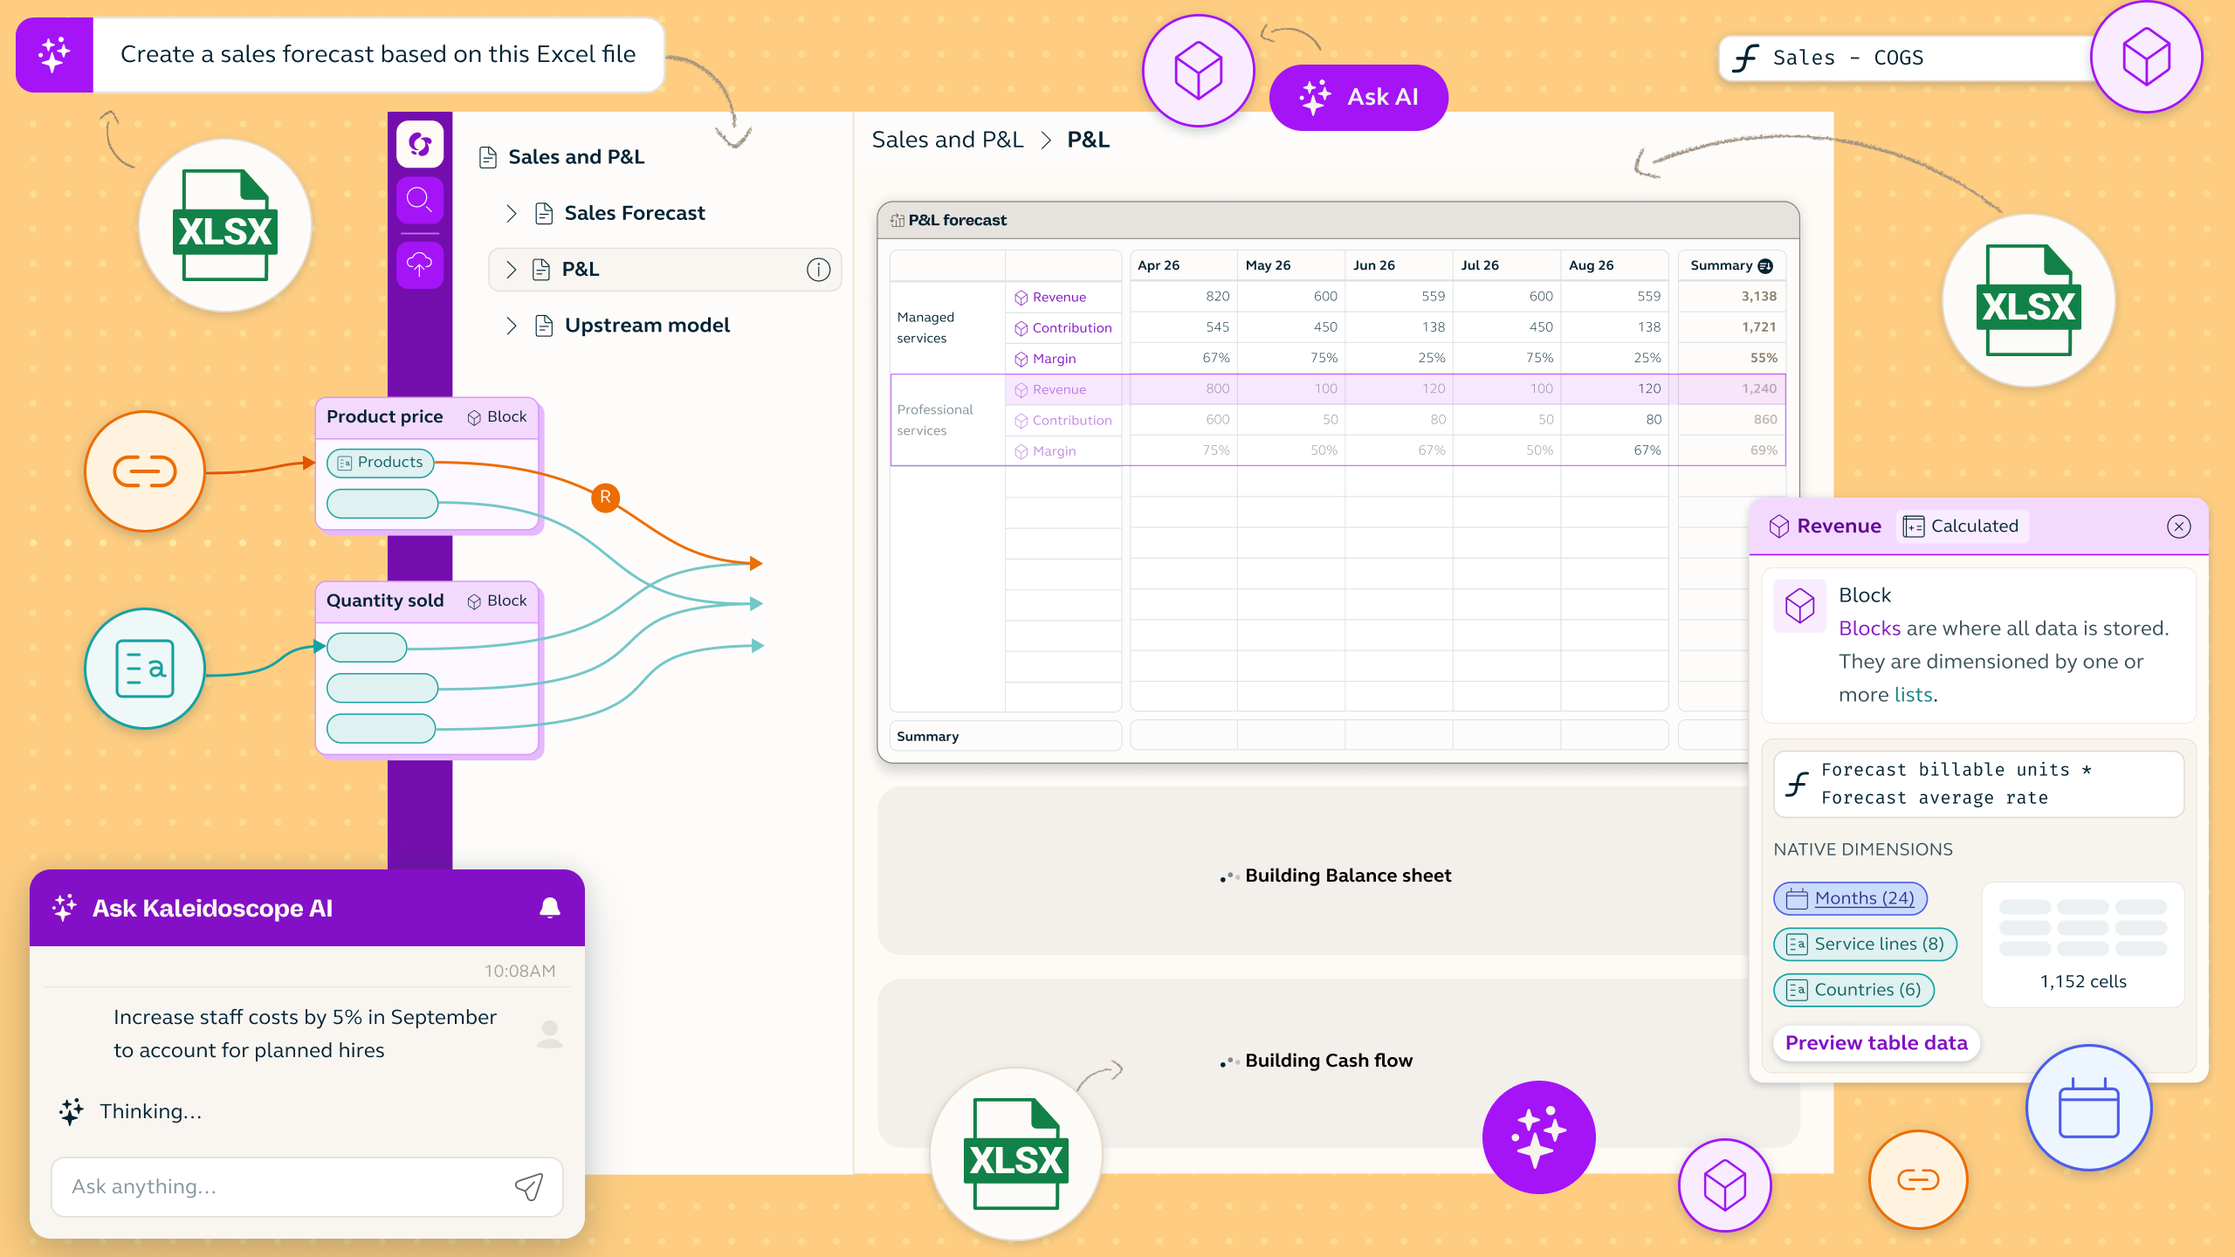Click the cloud upload icon in the sidebar
Screen dimensions: 2235x1257
420,264
